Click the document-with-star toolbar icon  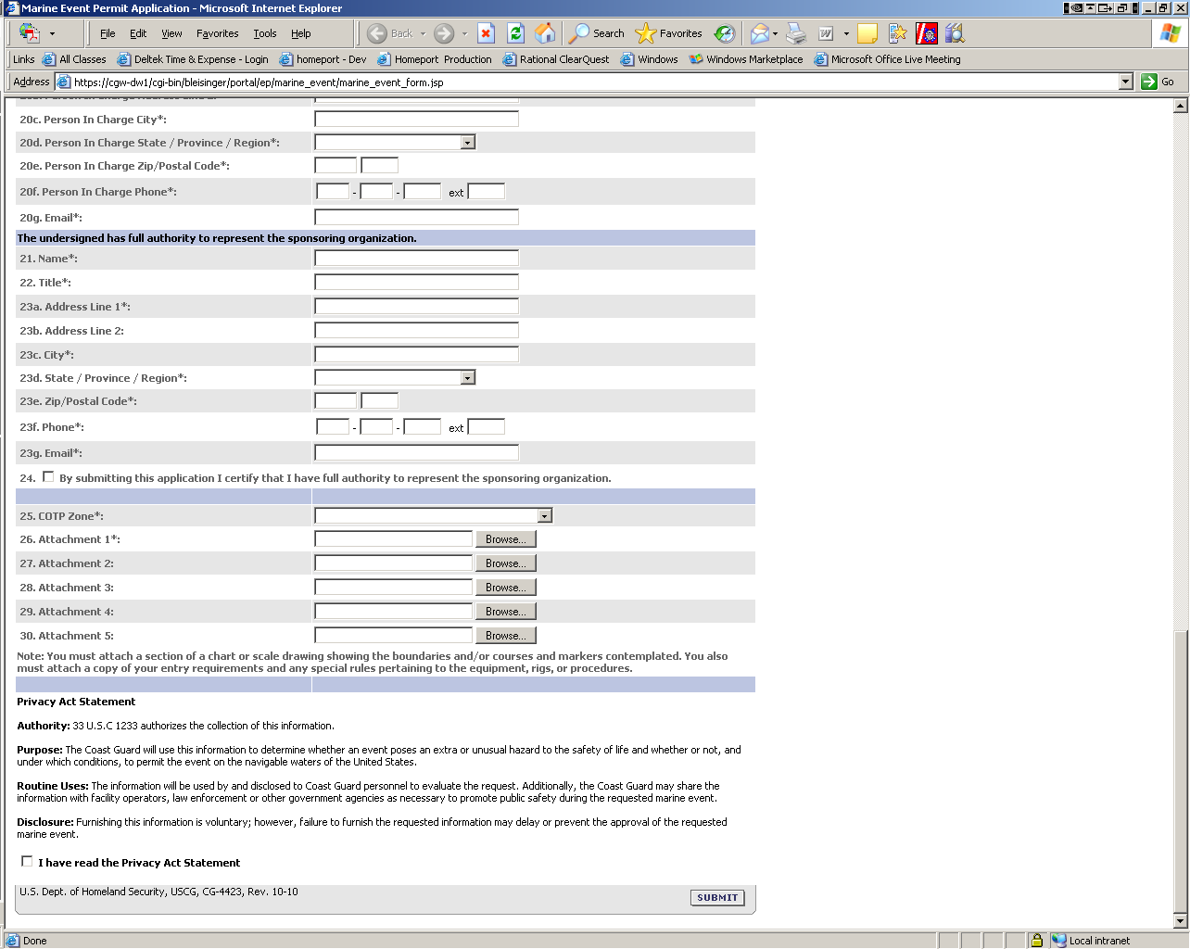tap(897, 33)
